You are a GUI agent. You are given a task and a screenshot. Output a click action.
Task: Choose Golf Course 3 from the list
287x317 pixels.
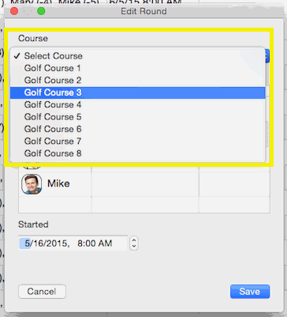(137, 92)
